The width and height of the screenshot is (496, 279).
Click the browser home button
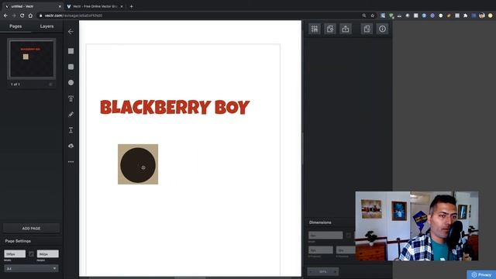coord(30,15)
